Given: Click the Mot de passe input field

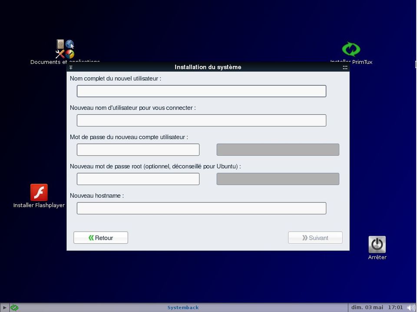Looking at the screenshot, I should (x=138, y=149).
